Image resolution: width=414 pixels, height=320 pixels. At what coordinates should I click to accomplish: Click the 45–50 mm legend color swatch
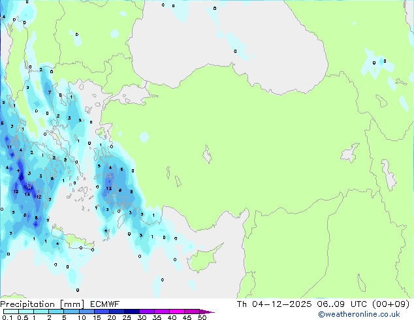[x=192, y=312]
